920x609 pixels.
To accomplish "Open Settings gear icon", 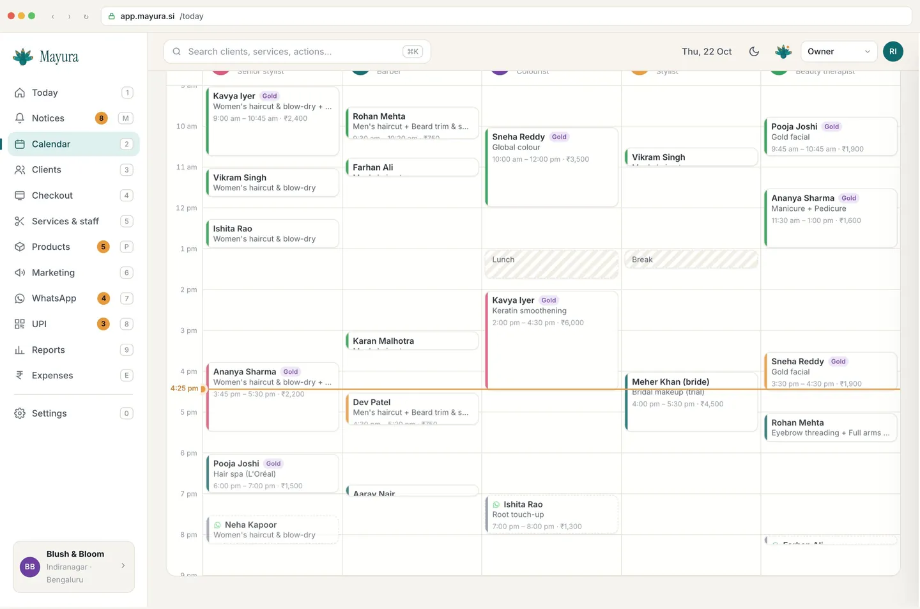I will point(20,413).
